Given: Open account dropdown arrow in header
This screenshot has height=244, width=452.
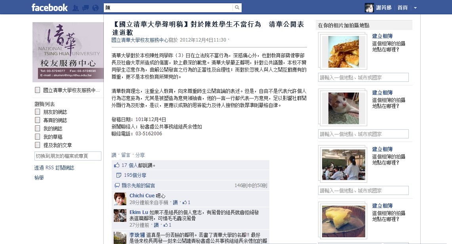Looking at the screenshot, I should point(416,8).
